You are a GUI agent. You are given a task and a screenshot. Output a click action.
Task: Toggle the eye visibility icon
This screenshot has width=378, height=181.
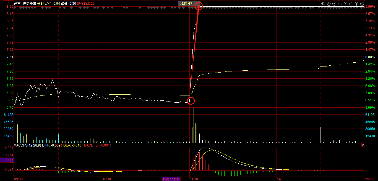(x=323, y=4)
